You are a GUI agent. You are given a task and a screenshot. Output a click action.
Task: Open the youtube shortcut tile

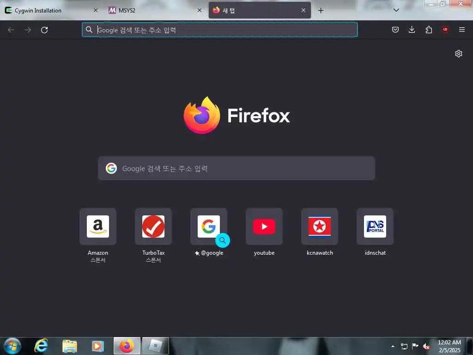point(264,226)
